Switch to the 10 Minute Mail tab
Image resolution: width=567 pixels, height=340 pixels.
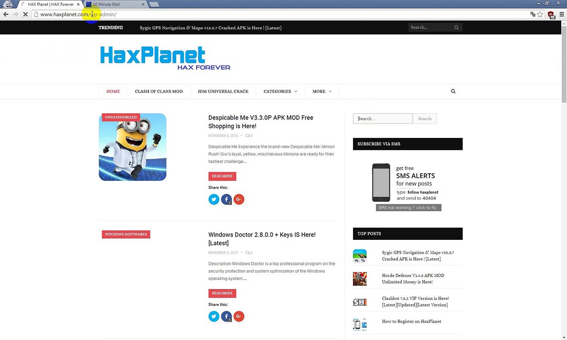coord(116,4)
